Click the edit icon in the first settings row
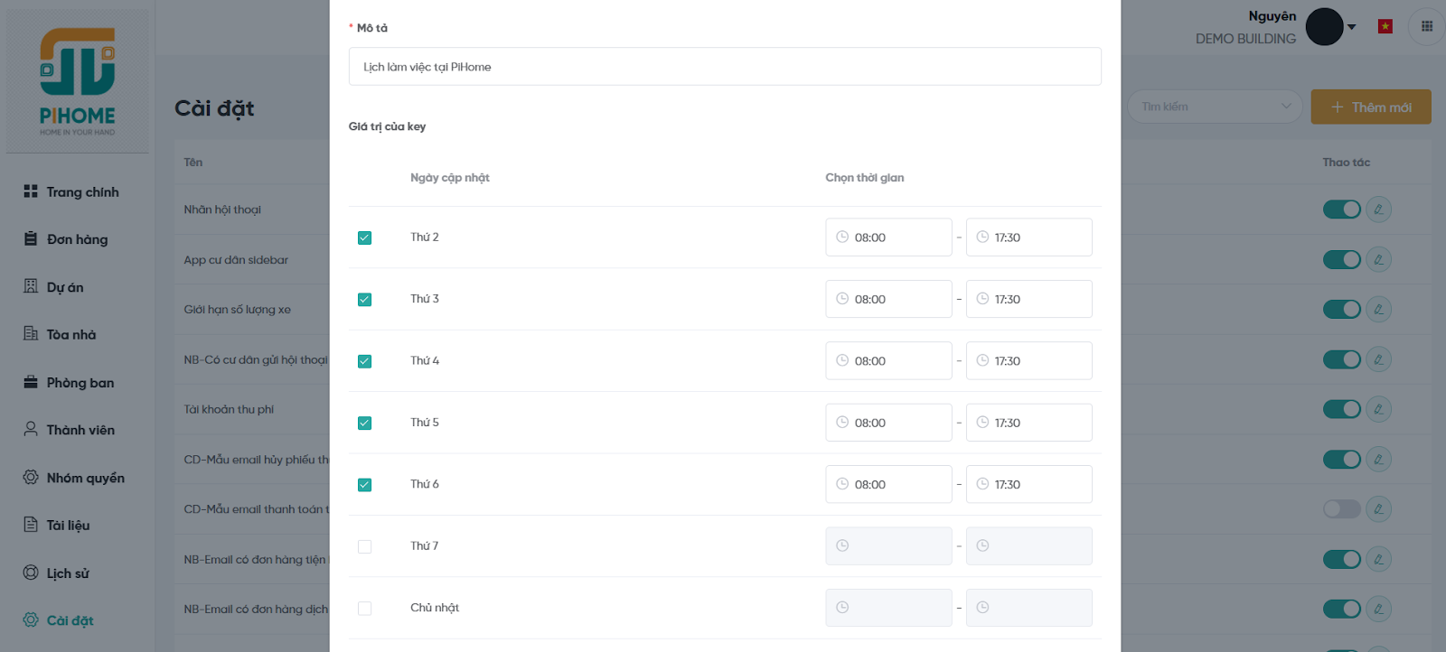This screenshot has height=652, width=1446. (1378, 210)
